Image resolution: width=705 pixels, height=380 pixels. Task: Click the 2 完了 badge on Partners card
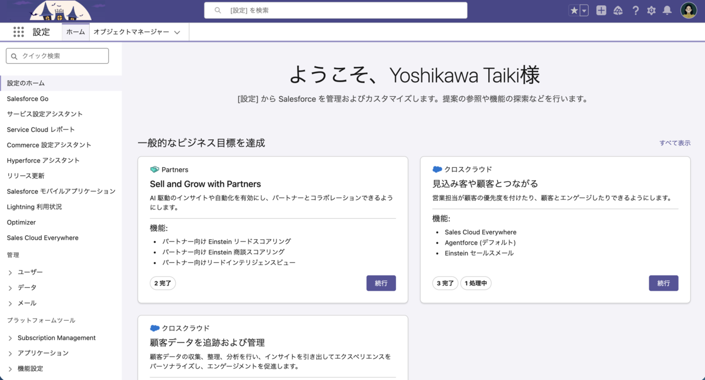point(163,283)
